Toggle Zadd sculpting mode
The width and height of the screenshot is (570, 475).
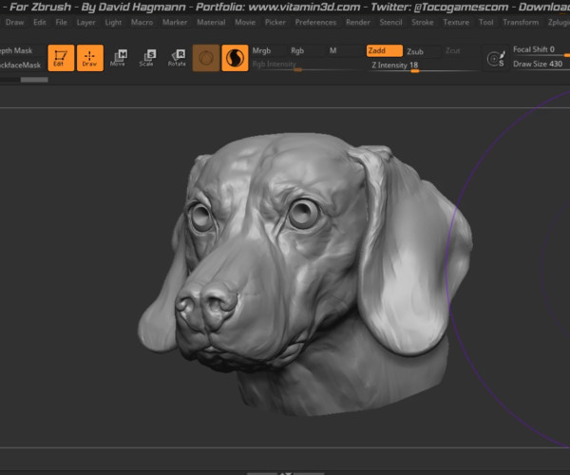384,51
